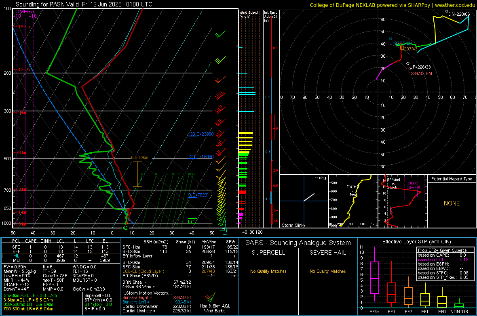The image size is (477, 316).
Task: Click the LowRH = 99% value
Action: [x=17, y=276]
